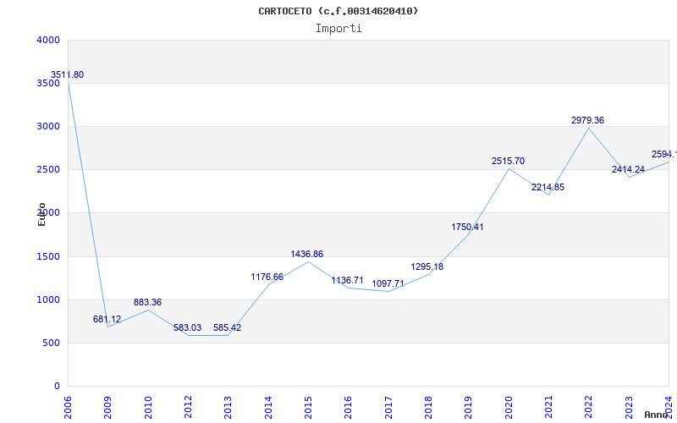Screen dimensions: 677x423
Task: Click the 681.12 data point label
Action: [107, 320]
